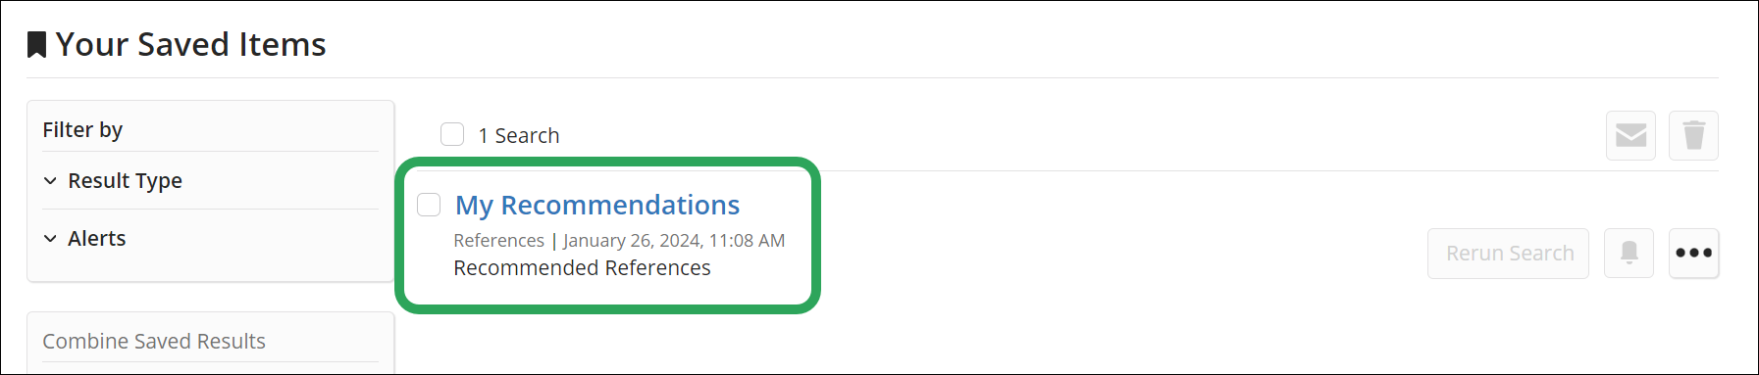Click the Rerun Search button
The height and width of the screenshot is (375, 1759).
(x=1508, y=254)
